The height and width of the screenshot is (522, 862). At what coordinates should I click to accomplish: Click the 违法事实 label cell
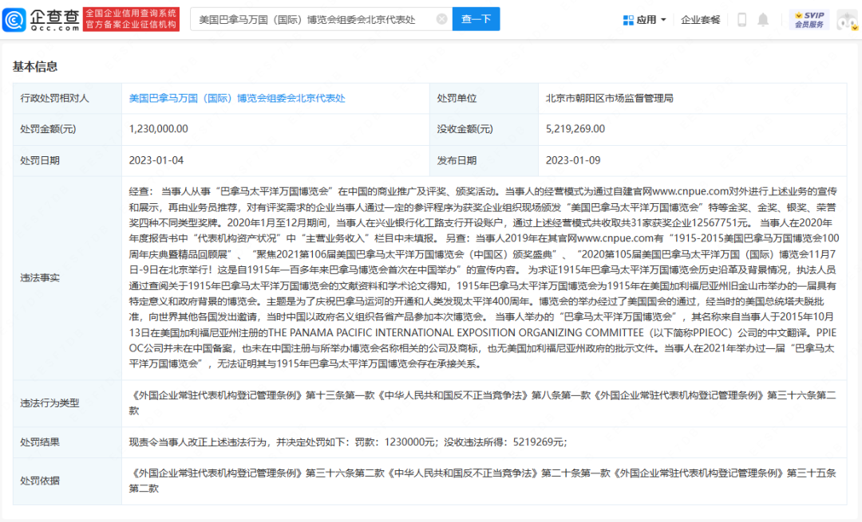pyautogui.click(x=67, y=278)
